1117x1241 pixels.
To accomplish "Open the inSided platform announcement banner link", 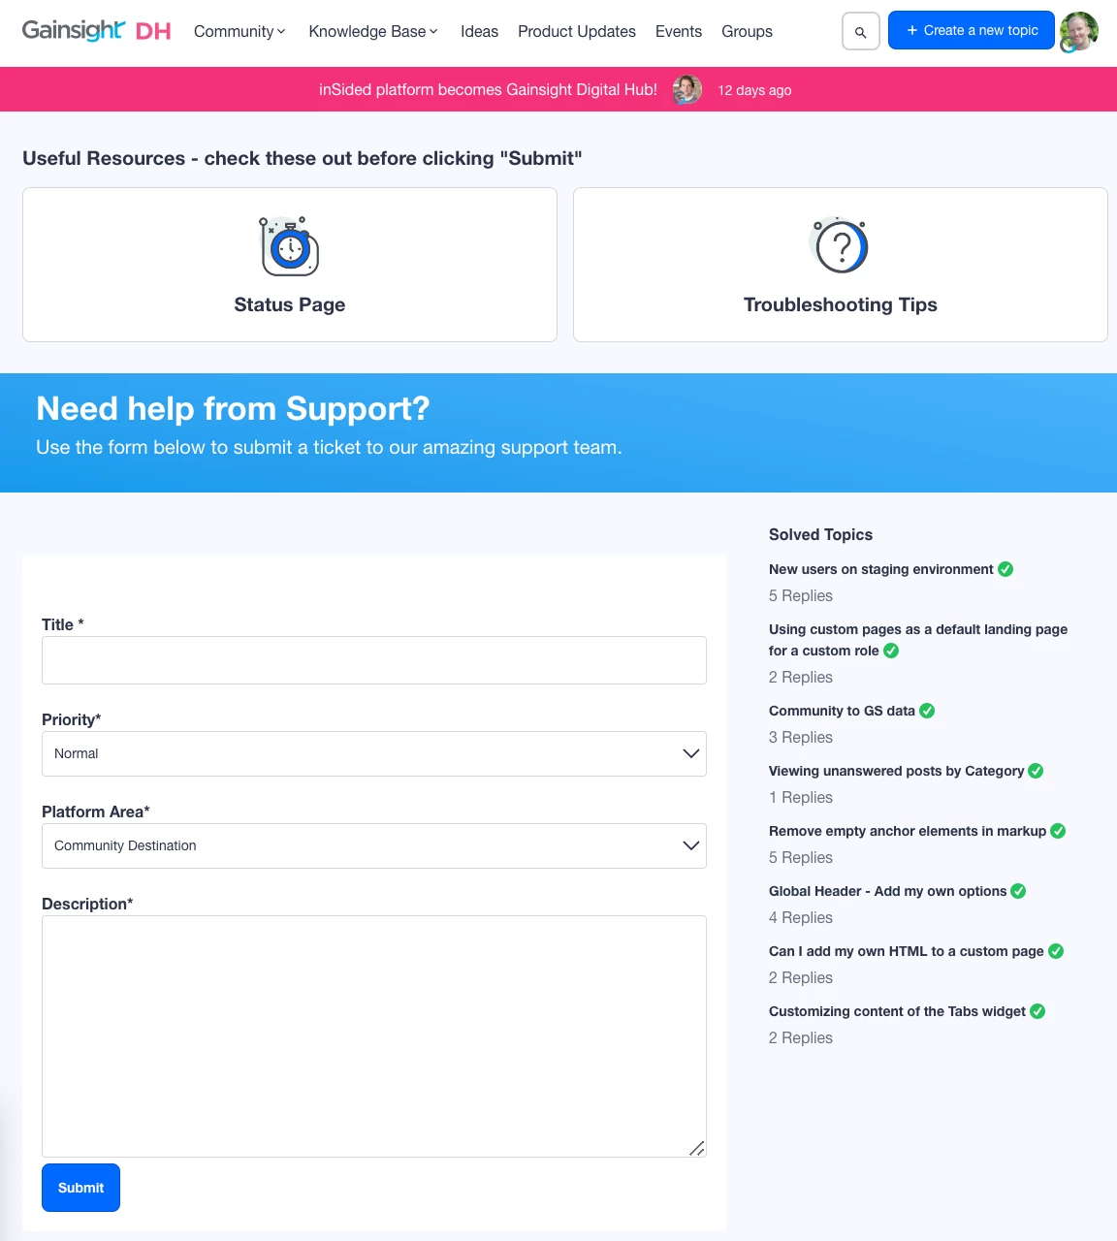I will (x=488, y=89).
